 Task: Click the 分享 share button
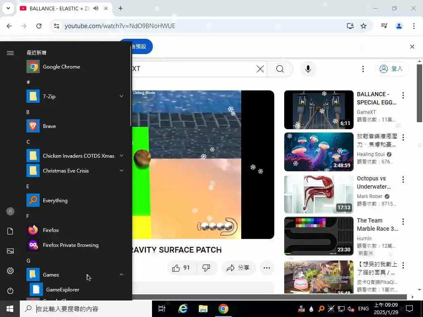tap(238, 268)
